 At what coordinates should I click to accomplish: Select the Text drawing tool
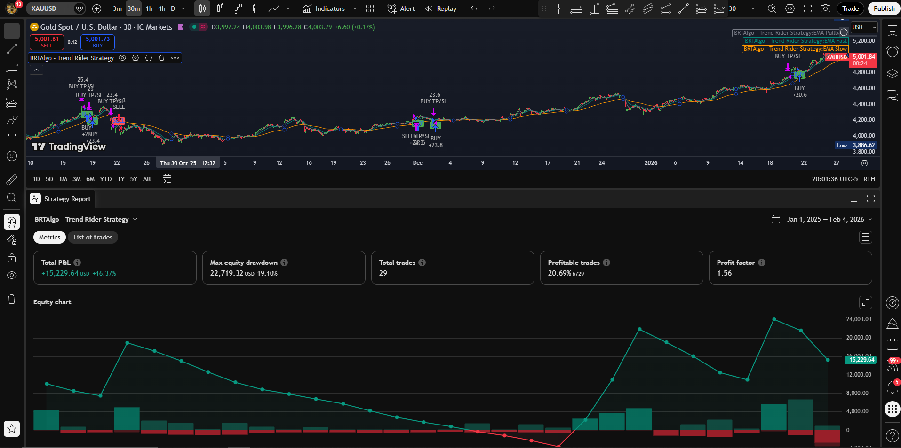click(x=12, y=138)
